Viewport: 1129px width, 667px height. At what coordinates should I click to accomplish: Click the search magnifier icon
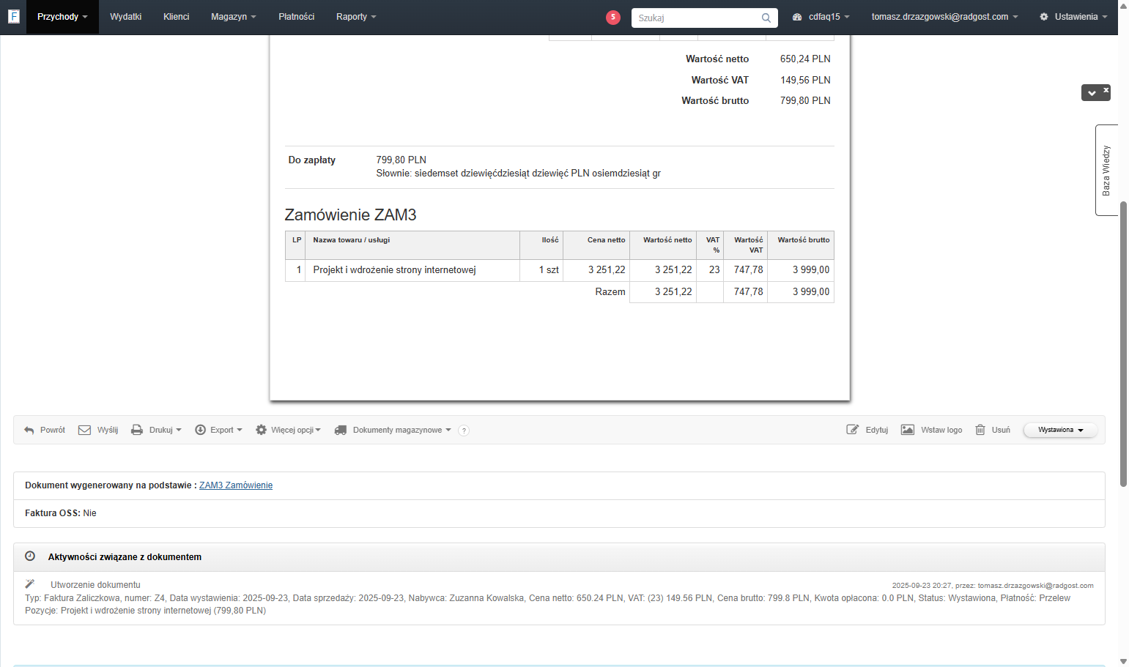pos(766,18)
